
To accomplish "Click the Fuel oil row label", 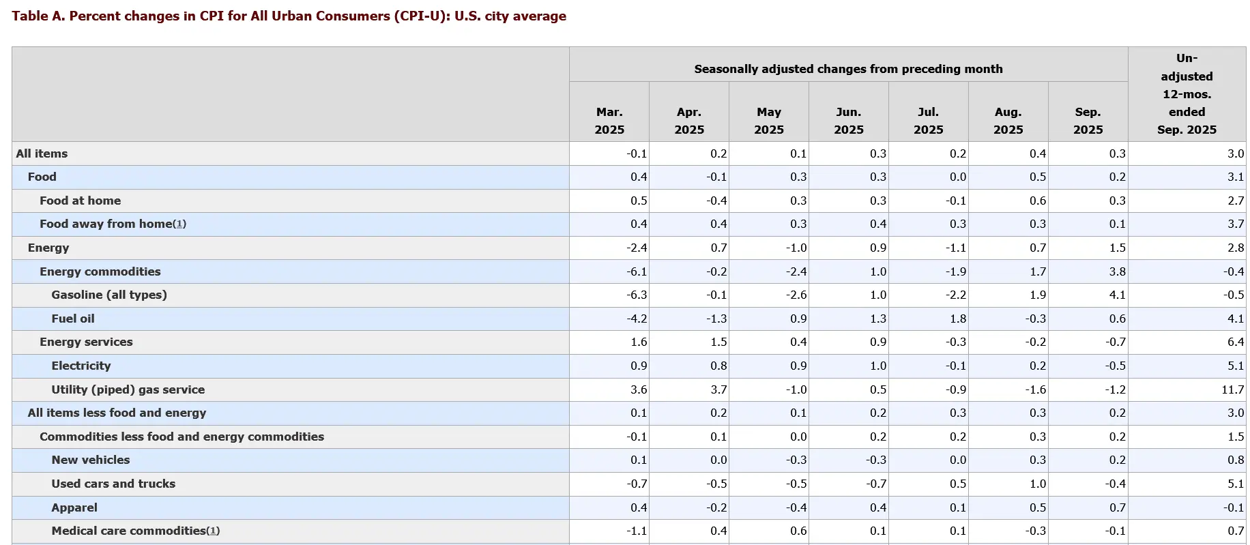I will [73, 319].
